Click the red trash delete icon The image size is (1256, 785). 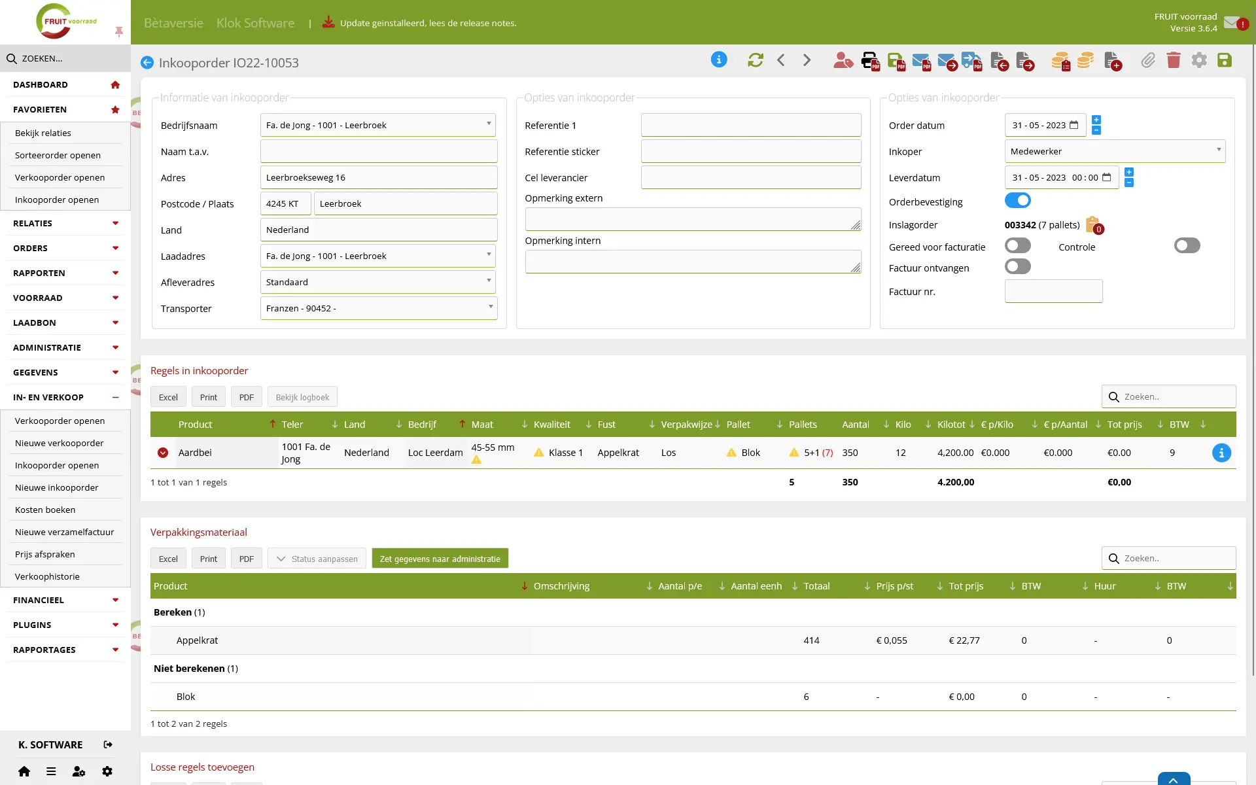coord(1174,60)
